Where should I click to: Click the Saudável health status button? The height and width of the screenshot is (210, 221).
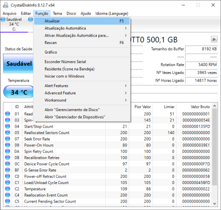pyautogui.click(x=18, y=63)
